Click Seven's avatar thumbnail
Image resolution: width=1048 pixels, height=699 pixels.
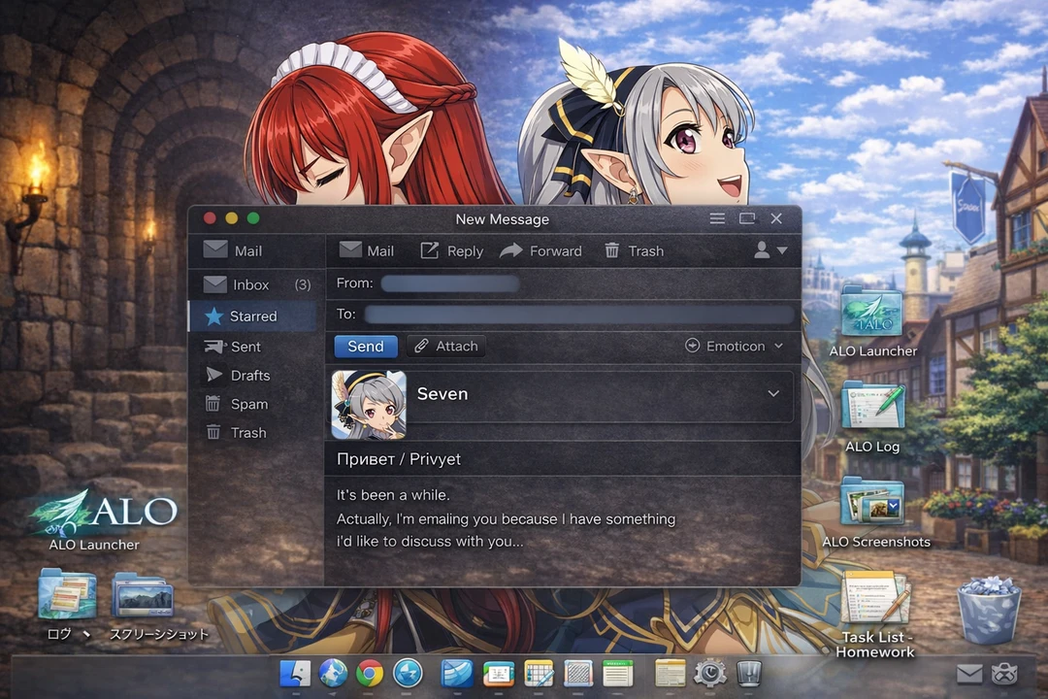click(369, 404)
